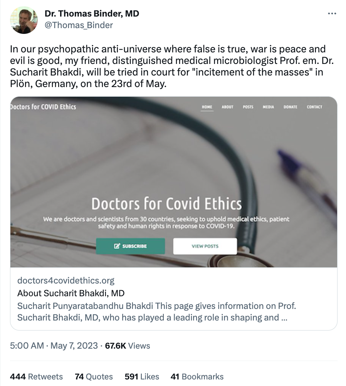
Task: Show the 591 Likes list
Action: (142, 376)
